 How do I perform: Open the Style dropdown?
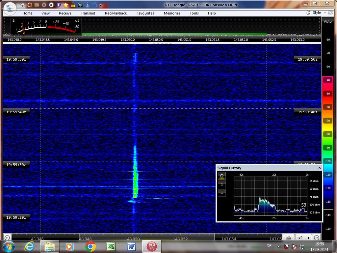(319, 13)
